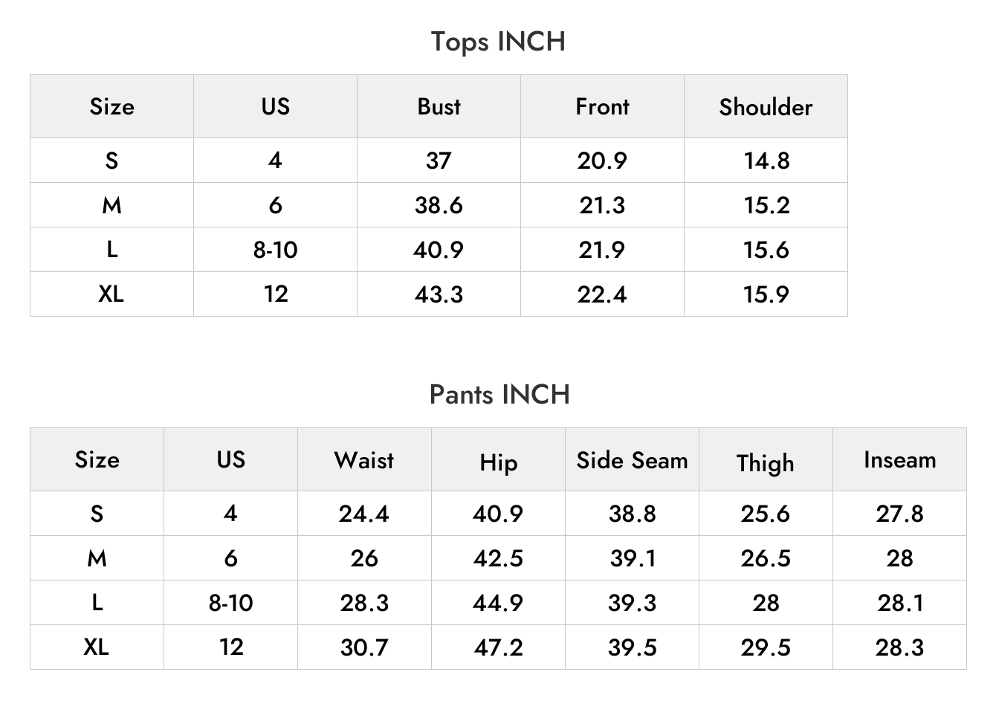Select the Shoulder column header
996x721 pixels.
click(x=766, y=107)
